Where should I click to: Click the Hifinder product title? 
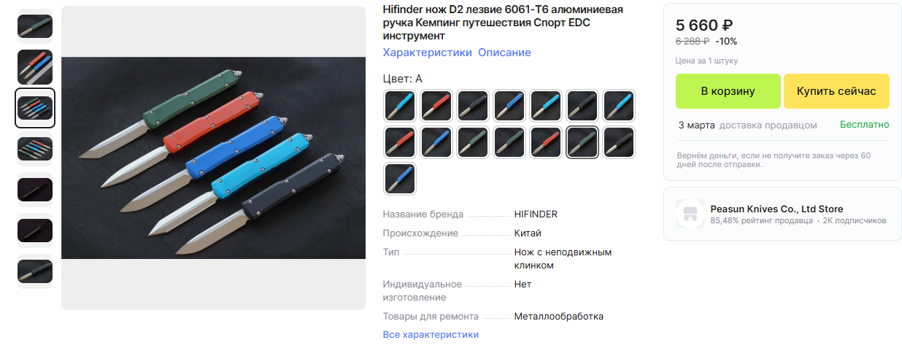tap(504, 23)
